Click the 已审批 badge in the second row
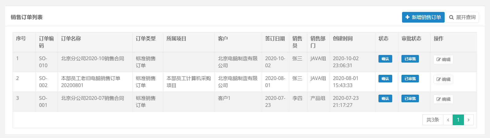 pos(410,79)
